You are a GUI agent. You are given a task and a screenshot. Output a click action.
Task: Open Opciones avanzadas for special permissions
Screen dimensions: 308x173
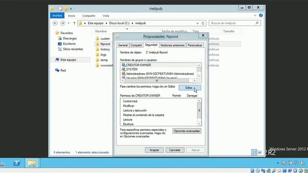pos(187,131)
